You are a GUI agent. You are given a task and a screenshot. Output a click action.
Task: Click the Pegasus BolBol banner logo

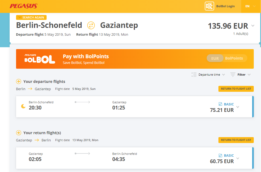click(x=40, y=59)
